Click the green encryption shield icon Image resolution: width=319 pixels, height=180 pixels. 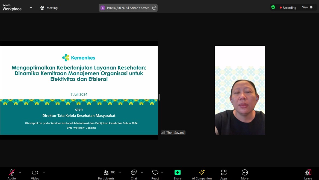pos(273,7)
